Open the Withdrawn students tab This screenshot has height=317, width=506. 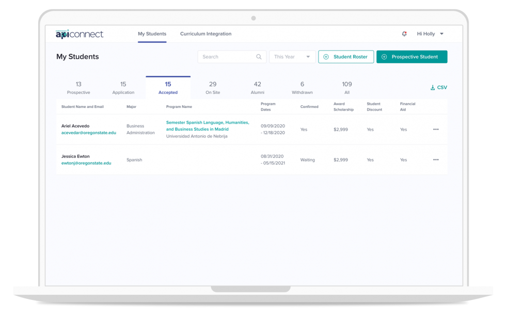point(302,88)
